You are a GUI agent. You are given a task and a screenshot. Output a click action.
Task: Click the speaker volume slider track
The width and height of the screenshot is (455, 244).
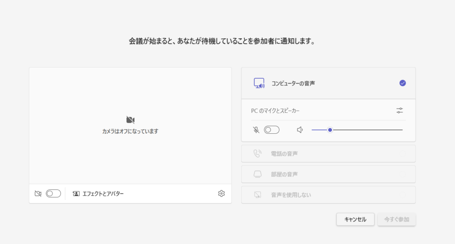point(357,130)
